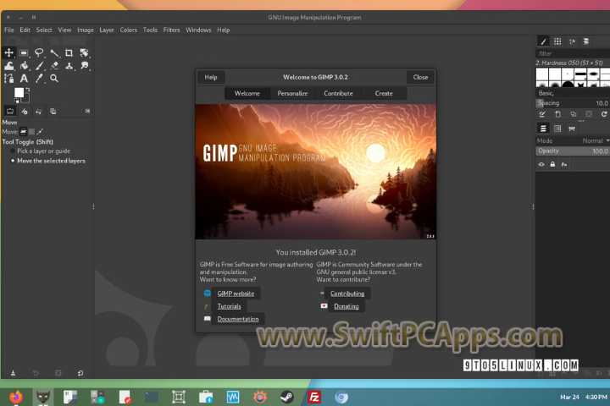Switch to the Paths tab in right dock

click(x=572, y=129)
